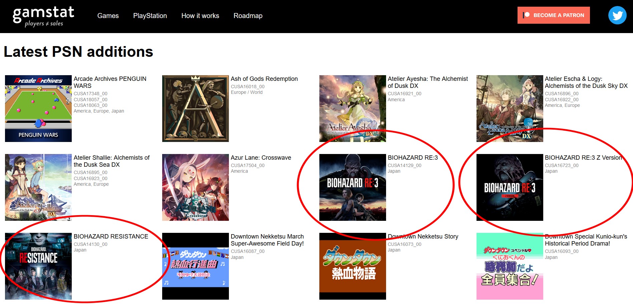Click BIOHAZARD RE:3 Z Version title
This screenshot has height=304, width=633.
coord(583,158)
